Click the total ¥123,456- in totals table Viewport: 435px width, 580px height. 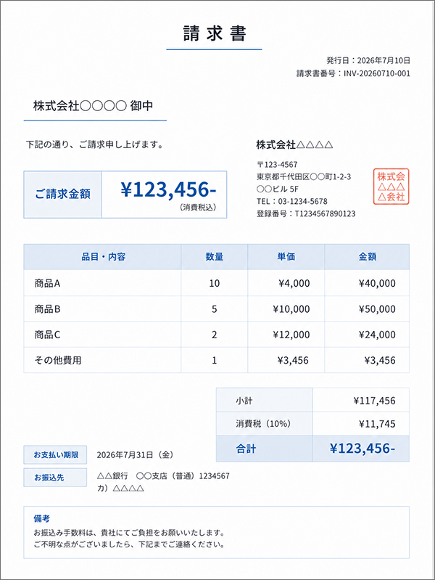[362, 449]
